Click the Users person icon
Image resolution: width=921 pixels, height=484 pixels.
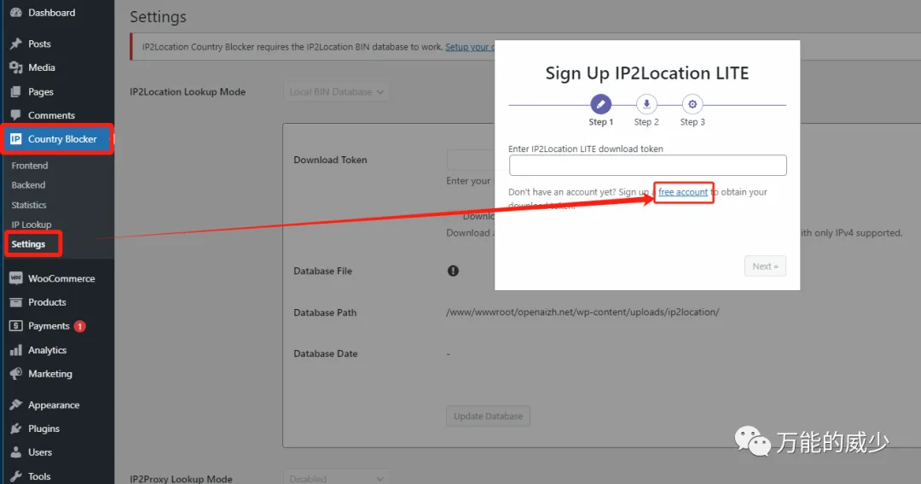[x=16, y=452]
